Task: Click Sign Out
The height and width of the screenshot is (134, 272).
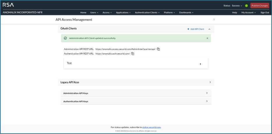Action: point(265,13)
